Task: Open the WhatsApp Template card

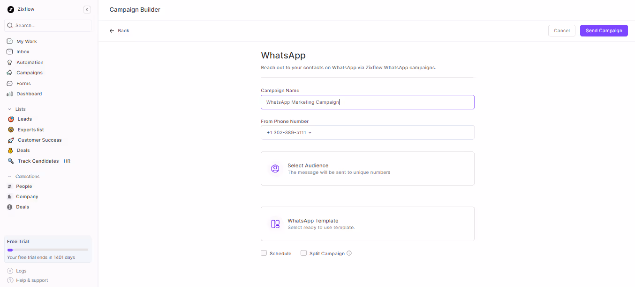Action: coord(368,224)
